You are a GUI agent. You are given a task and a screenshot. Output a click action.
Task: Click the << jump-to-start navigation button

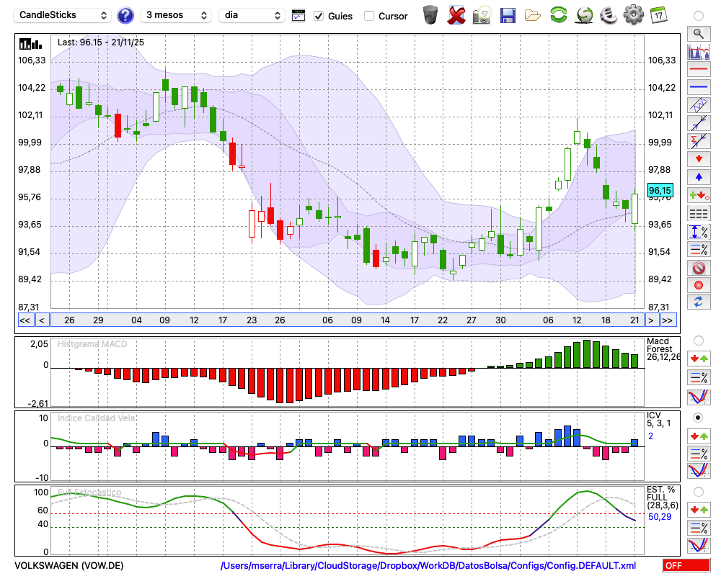(x=25, y=320)
